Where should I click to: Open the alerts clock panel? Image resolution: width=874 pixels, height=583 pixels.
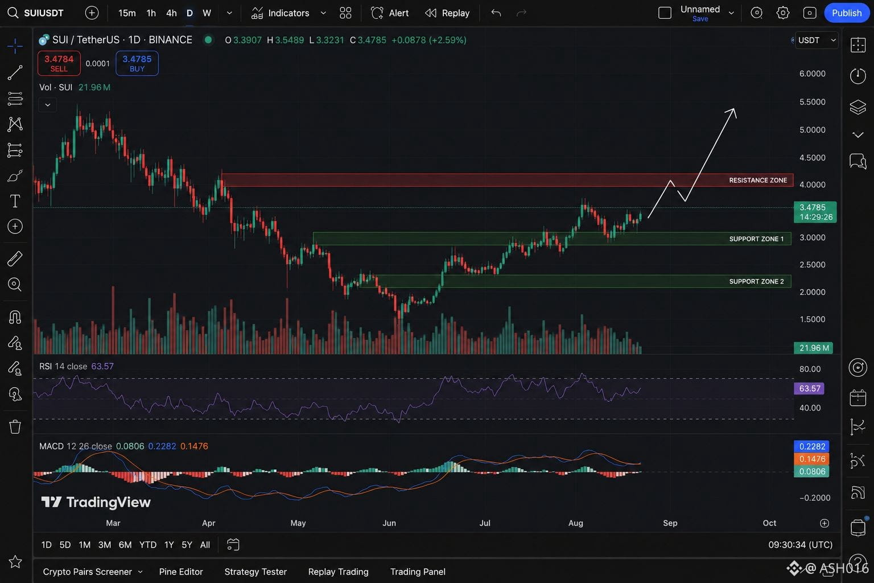(x=858, y=76)
